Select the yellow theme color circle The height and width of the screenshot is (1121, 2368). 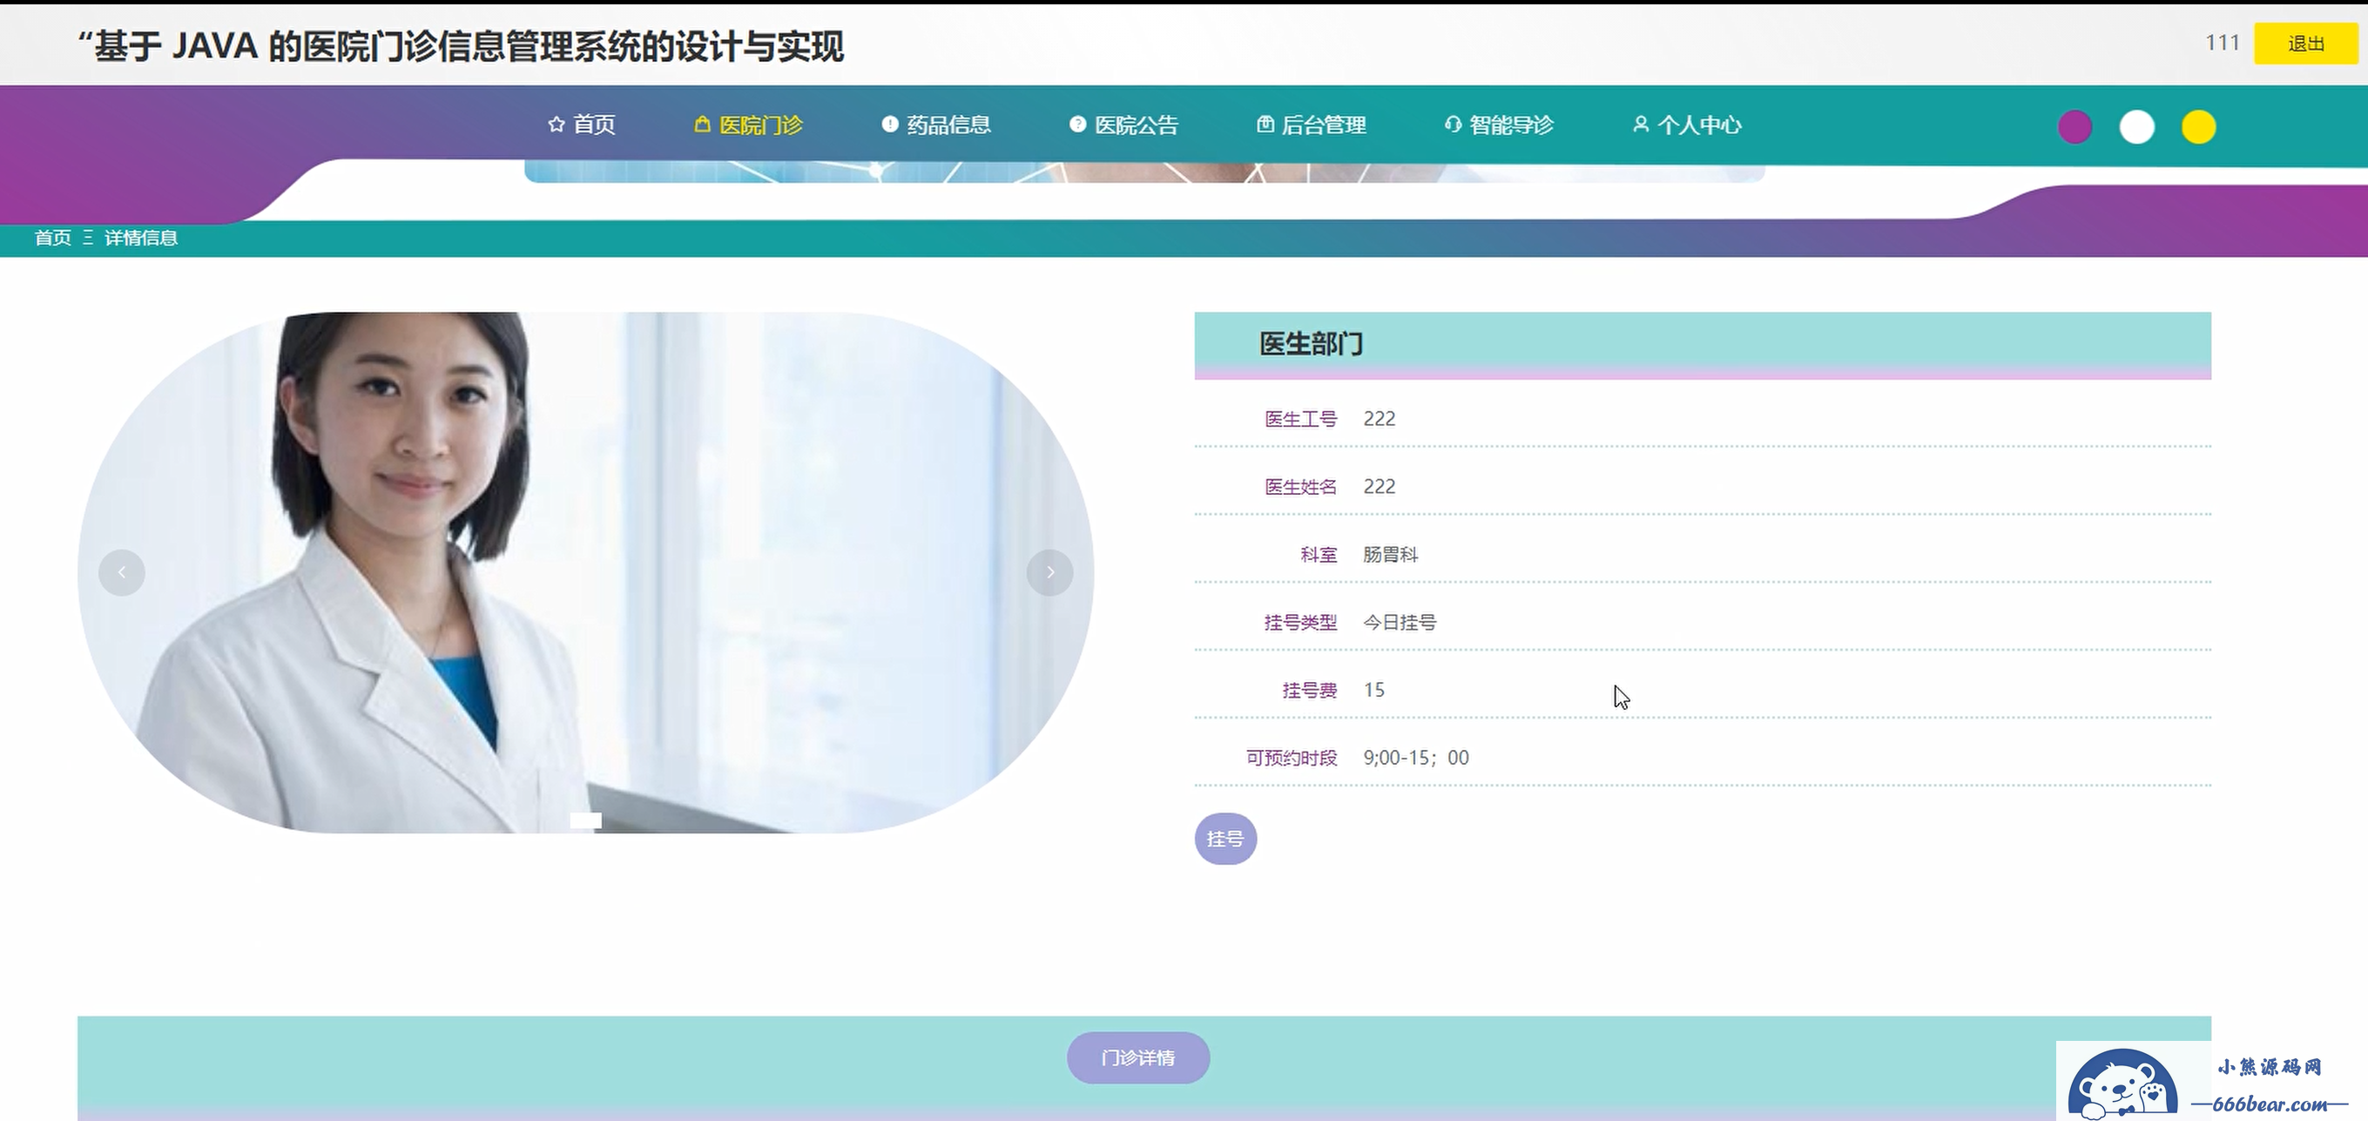2199,127
